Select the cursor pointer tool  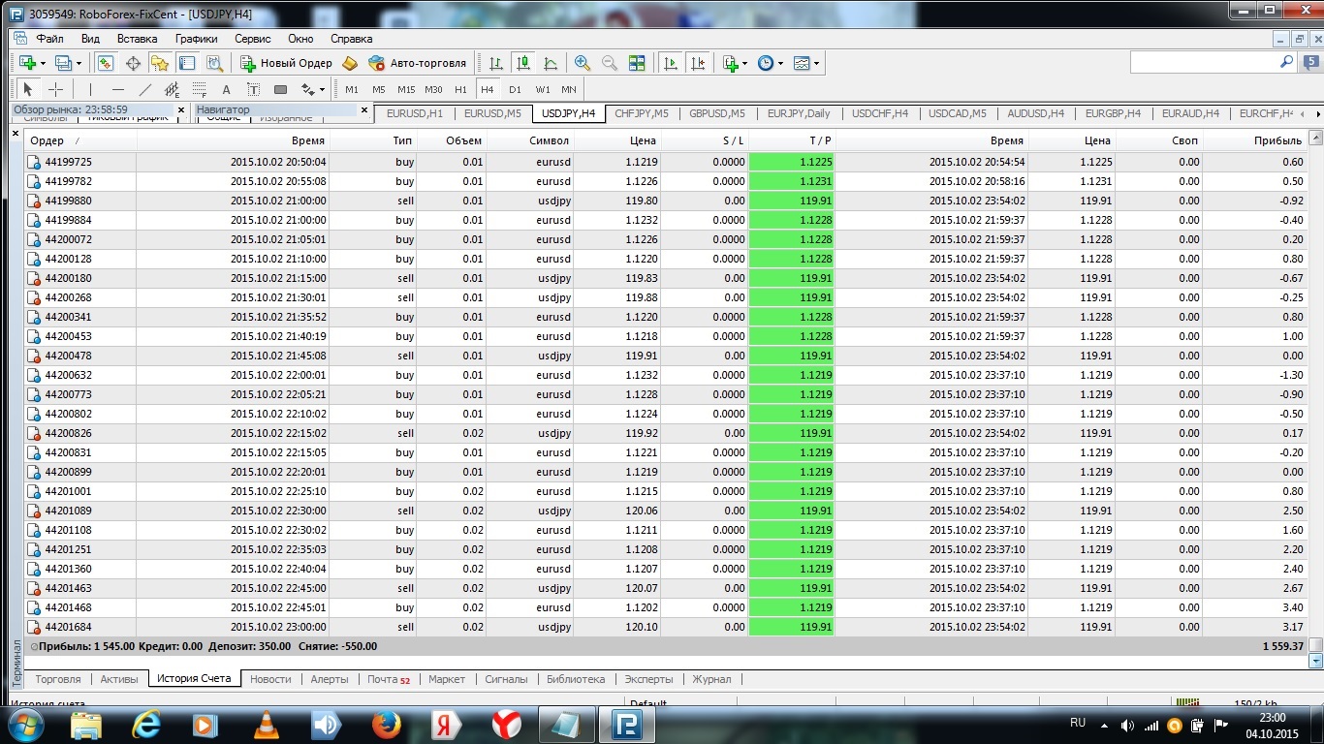[28, 89]
